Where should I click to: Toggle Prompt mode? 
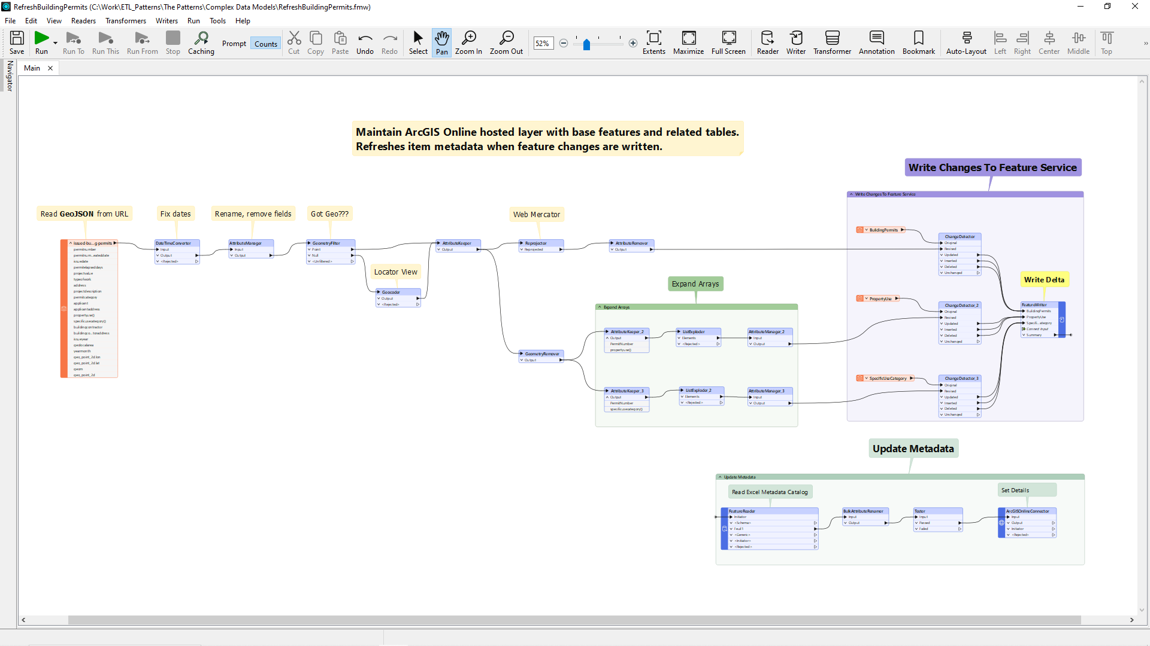(234, 43)
